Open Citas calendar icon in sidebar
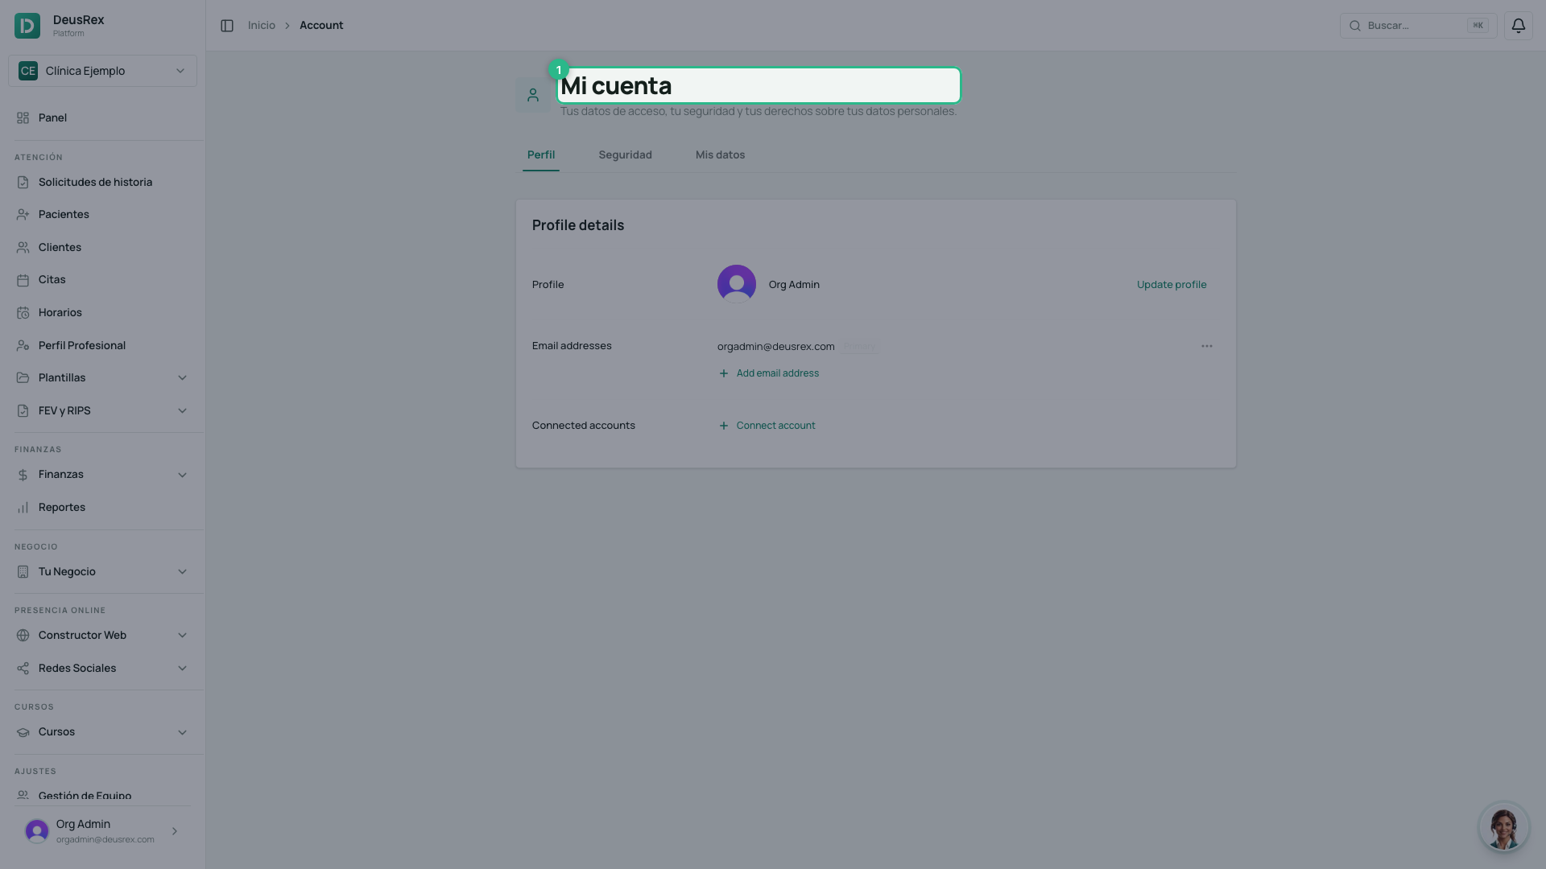The height and width of the screenshot is (869, 1546). 23,280
